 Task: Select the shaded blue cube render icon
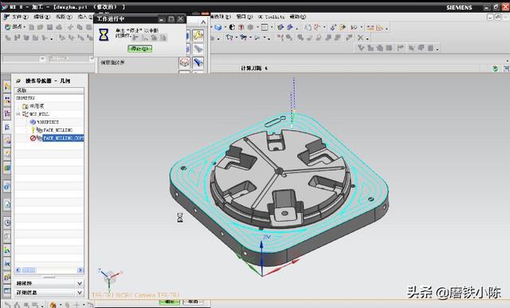pos(218,27)
